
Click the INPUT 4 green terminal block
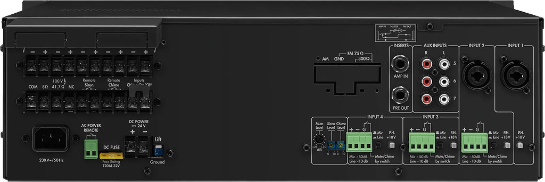[359, 142]
